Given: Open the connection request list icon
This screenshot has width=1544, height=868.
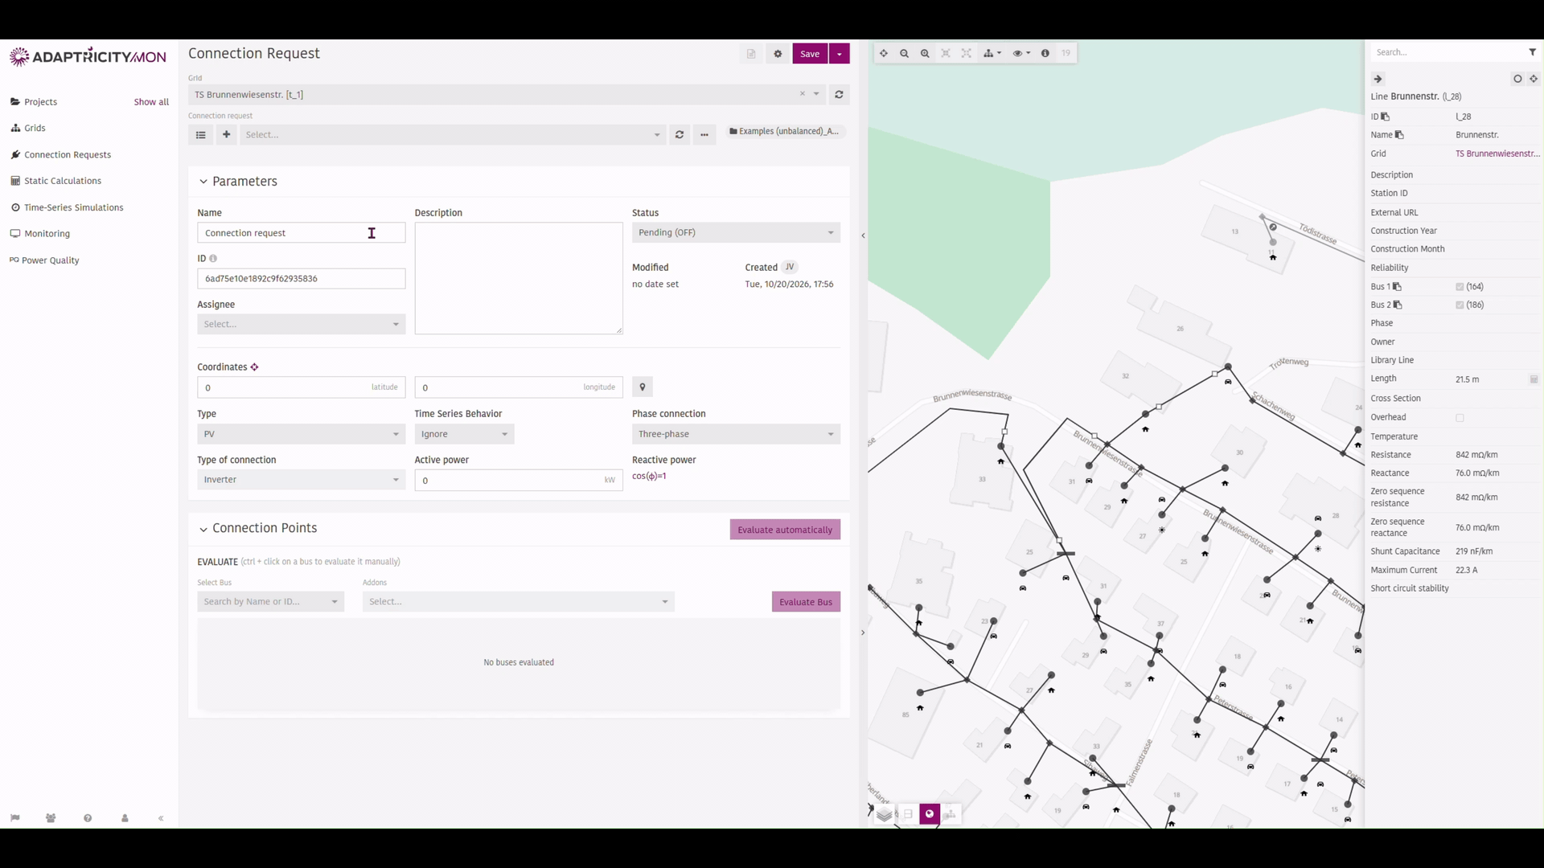Looking at the screenshot, I should click(201, 135).
